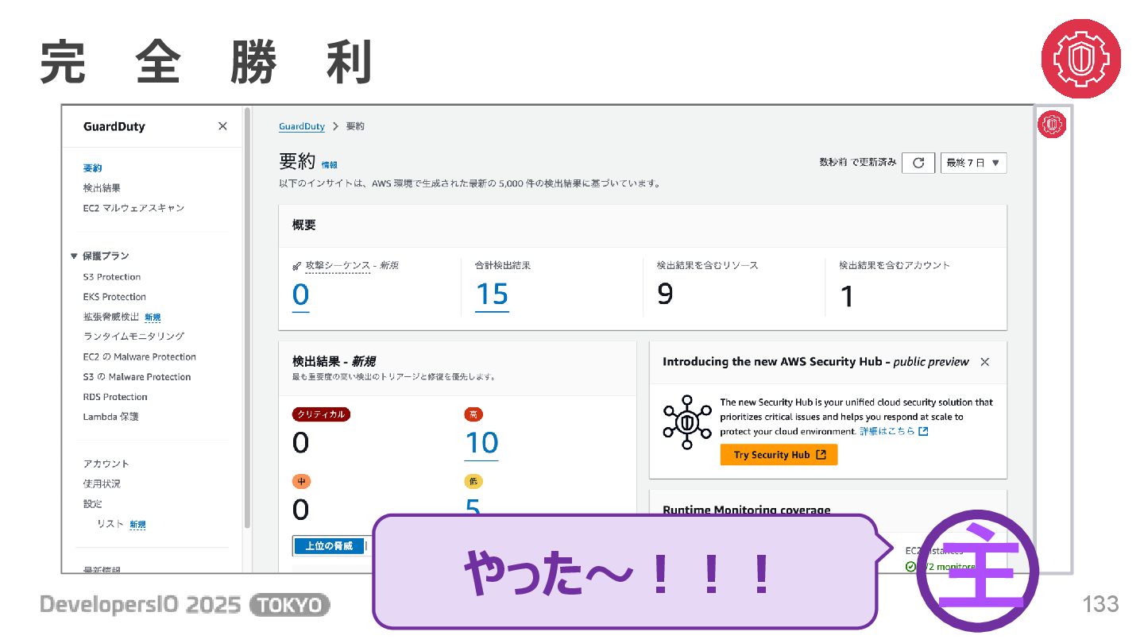Viewport: 1144px width, 643px height.
Task: Open 設定 in the sidebar
Action: point(92,504)
